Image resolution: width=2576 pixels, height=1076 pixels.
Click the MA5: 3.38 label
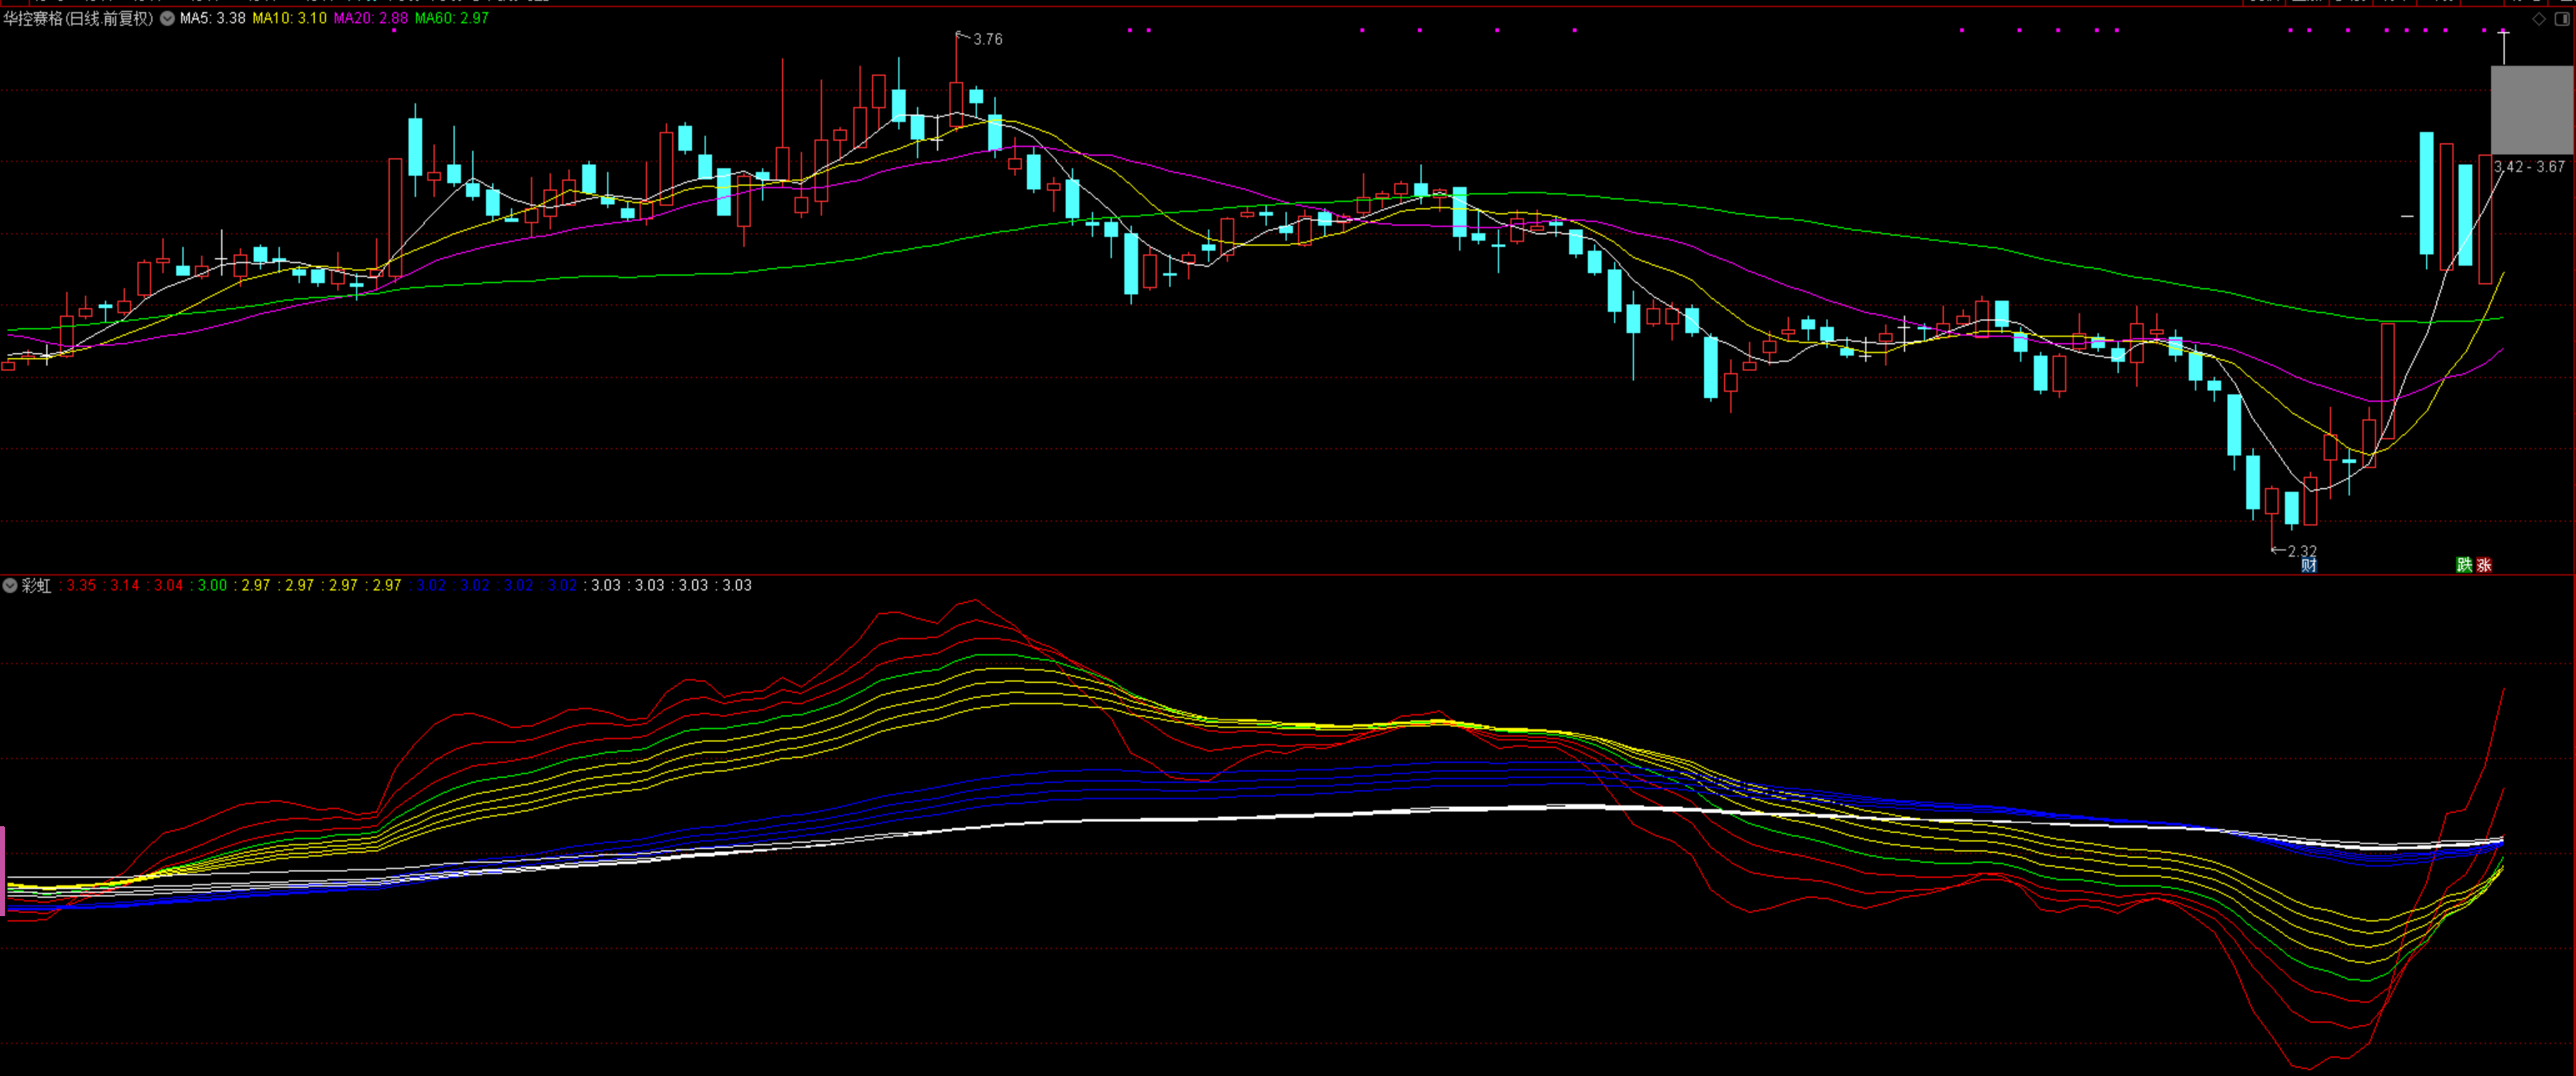point(212,18)
